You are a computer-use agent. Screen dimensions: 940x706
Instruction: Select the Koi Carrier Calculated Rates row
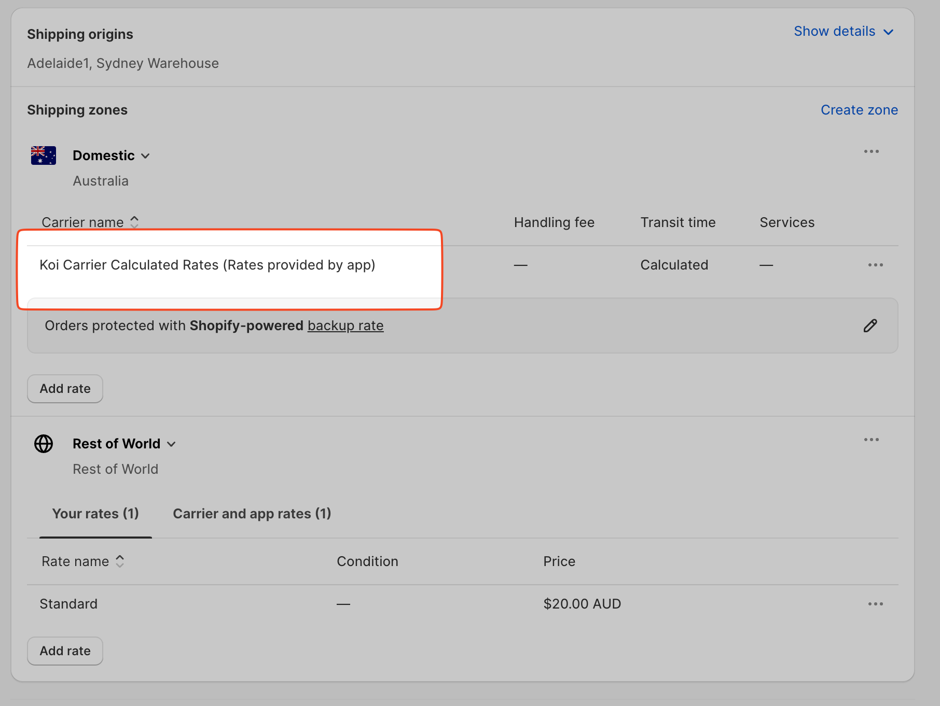(207, 265)
